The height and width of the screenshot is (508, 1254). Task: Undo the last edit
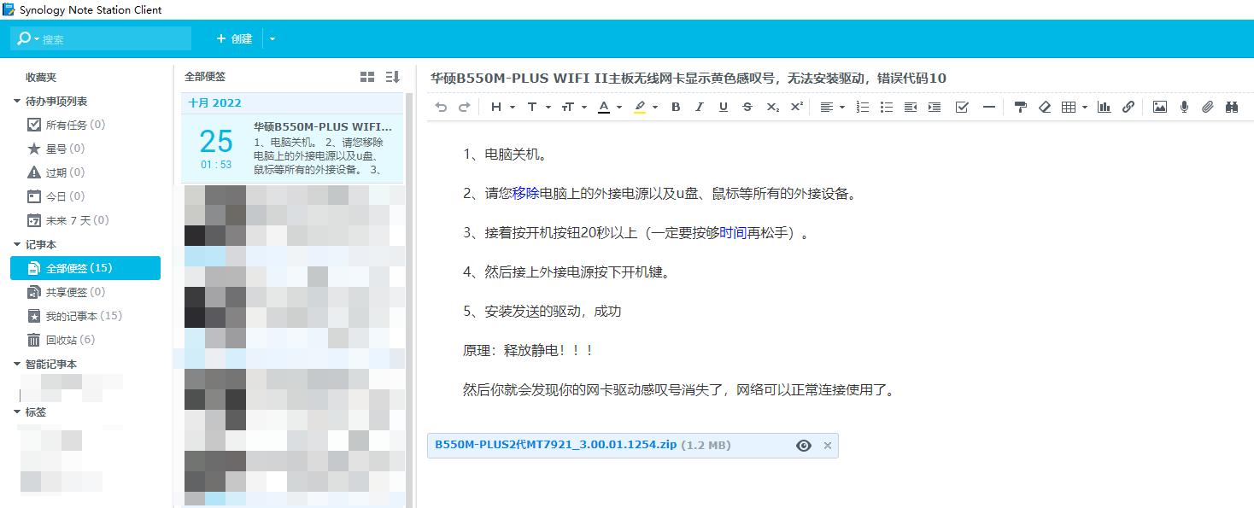[440, 107]
